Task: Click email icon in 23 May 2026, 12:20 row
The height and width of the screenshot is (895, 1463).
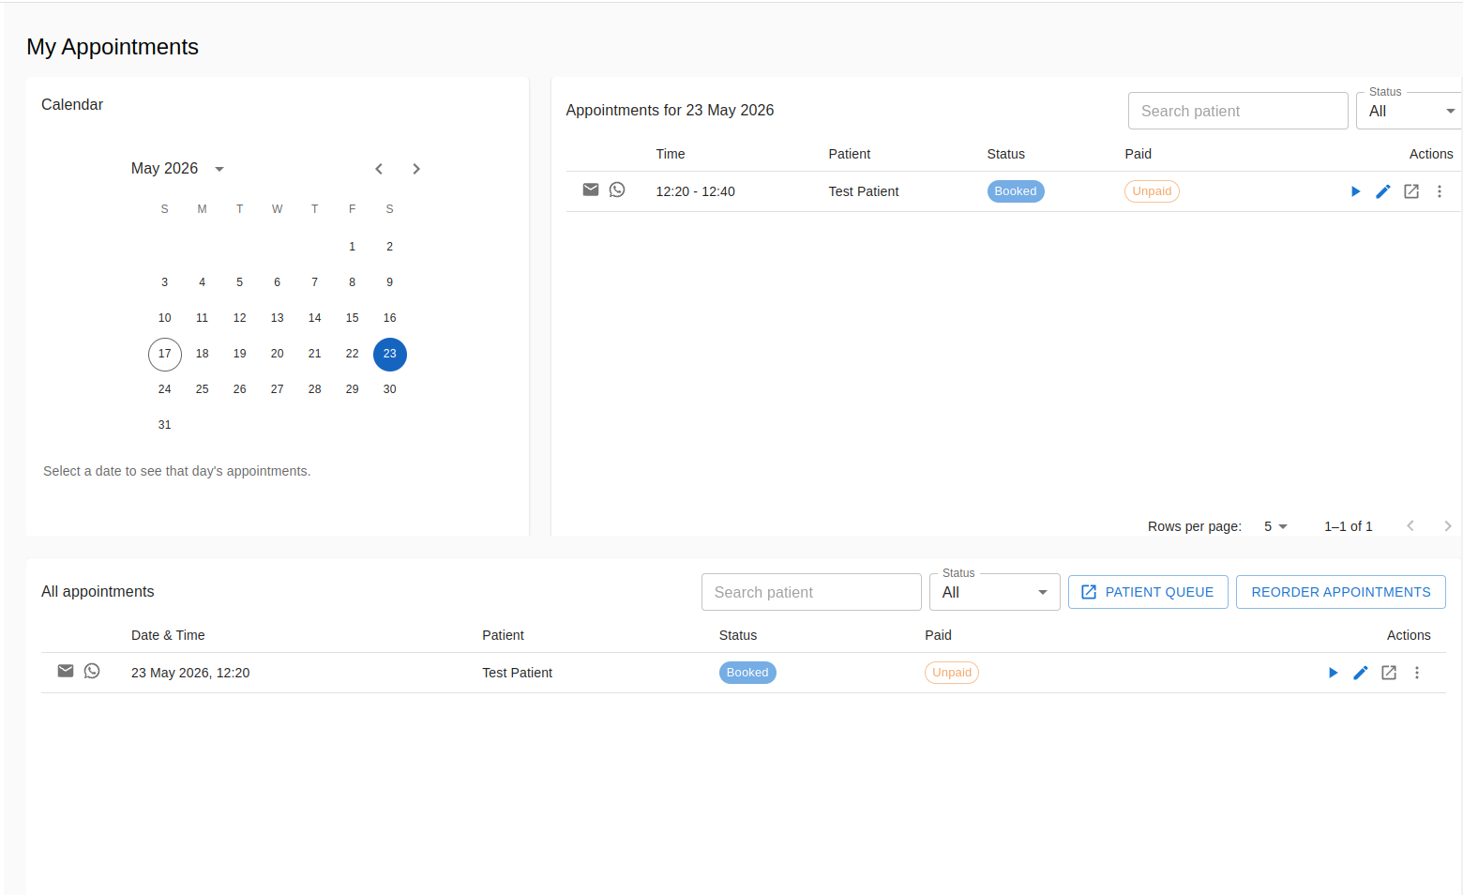Action: point(66,671)
